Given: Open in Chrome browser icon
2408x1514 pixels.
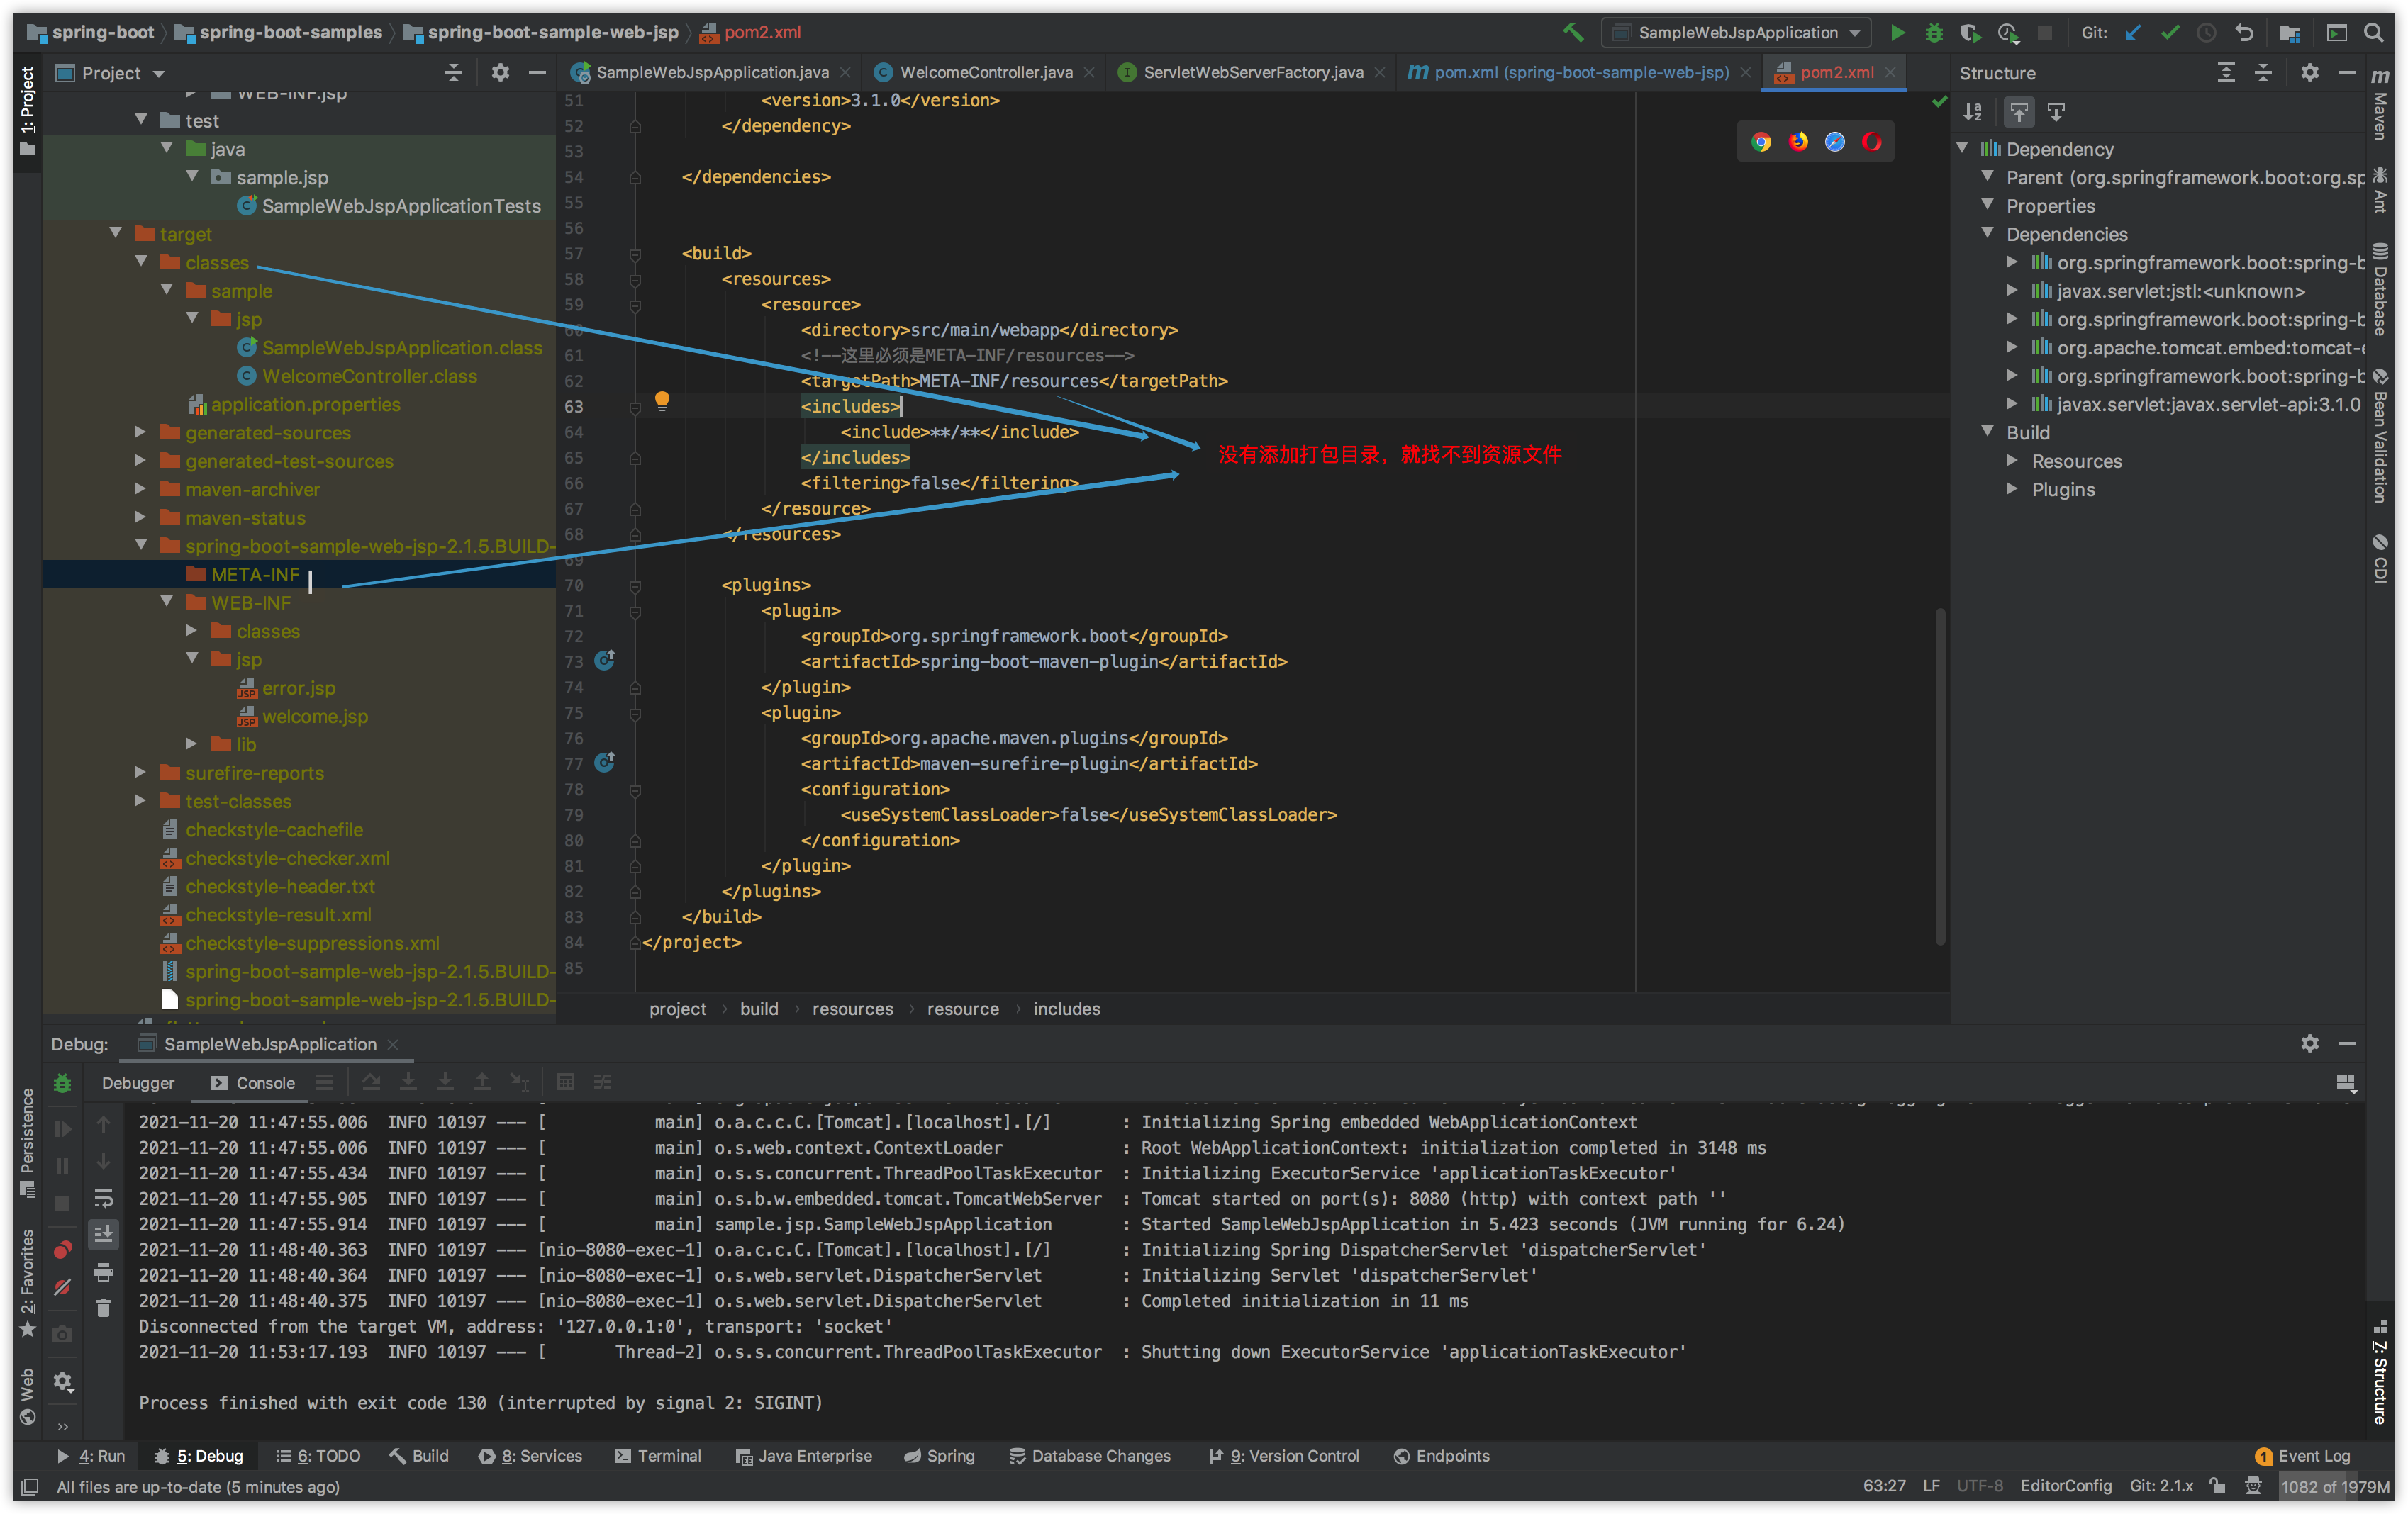Looking at the screenshot, I should click(1761, 142).
